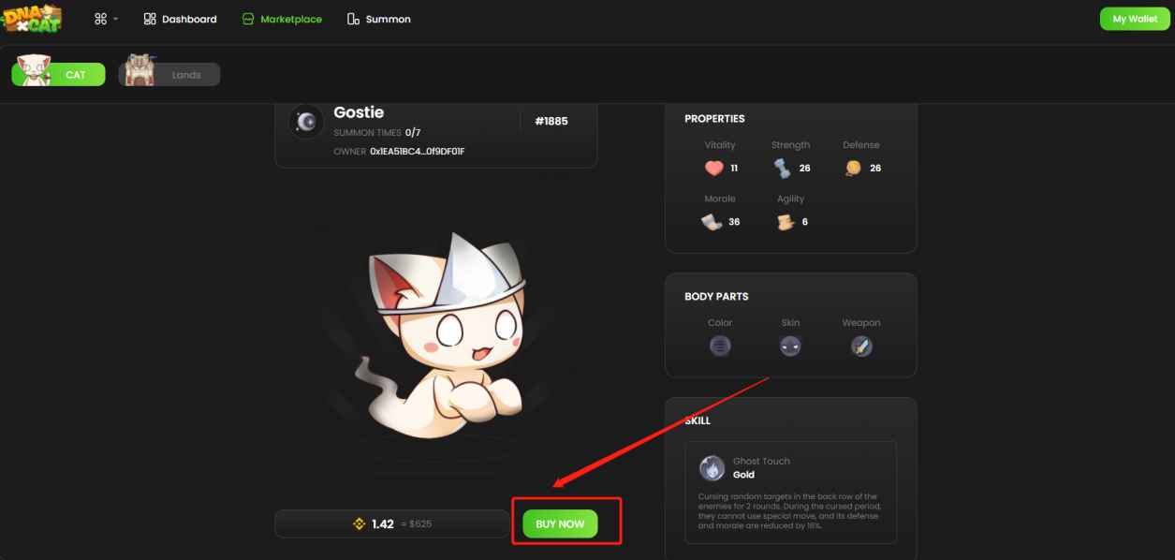Click the Dashboard icon in navbar
The image size is (1175, 560).
point(150,19)
